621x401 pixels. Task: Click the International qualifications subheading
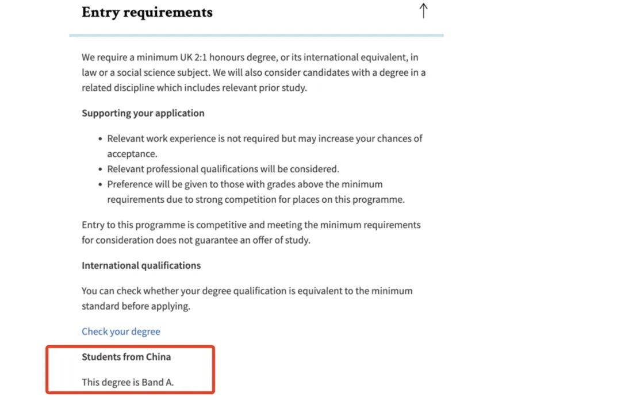click(x=141, y=265)
